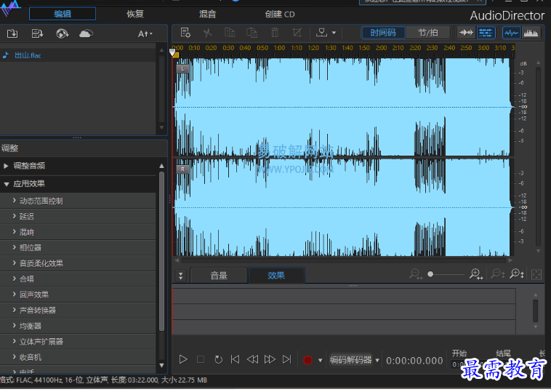Toggle the R channel button

182,169
